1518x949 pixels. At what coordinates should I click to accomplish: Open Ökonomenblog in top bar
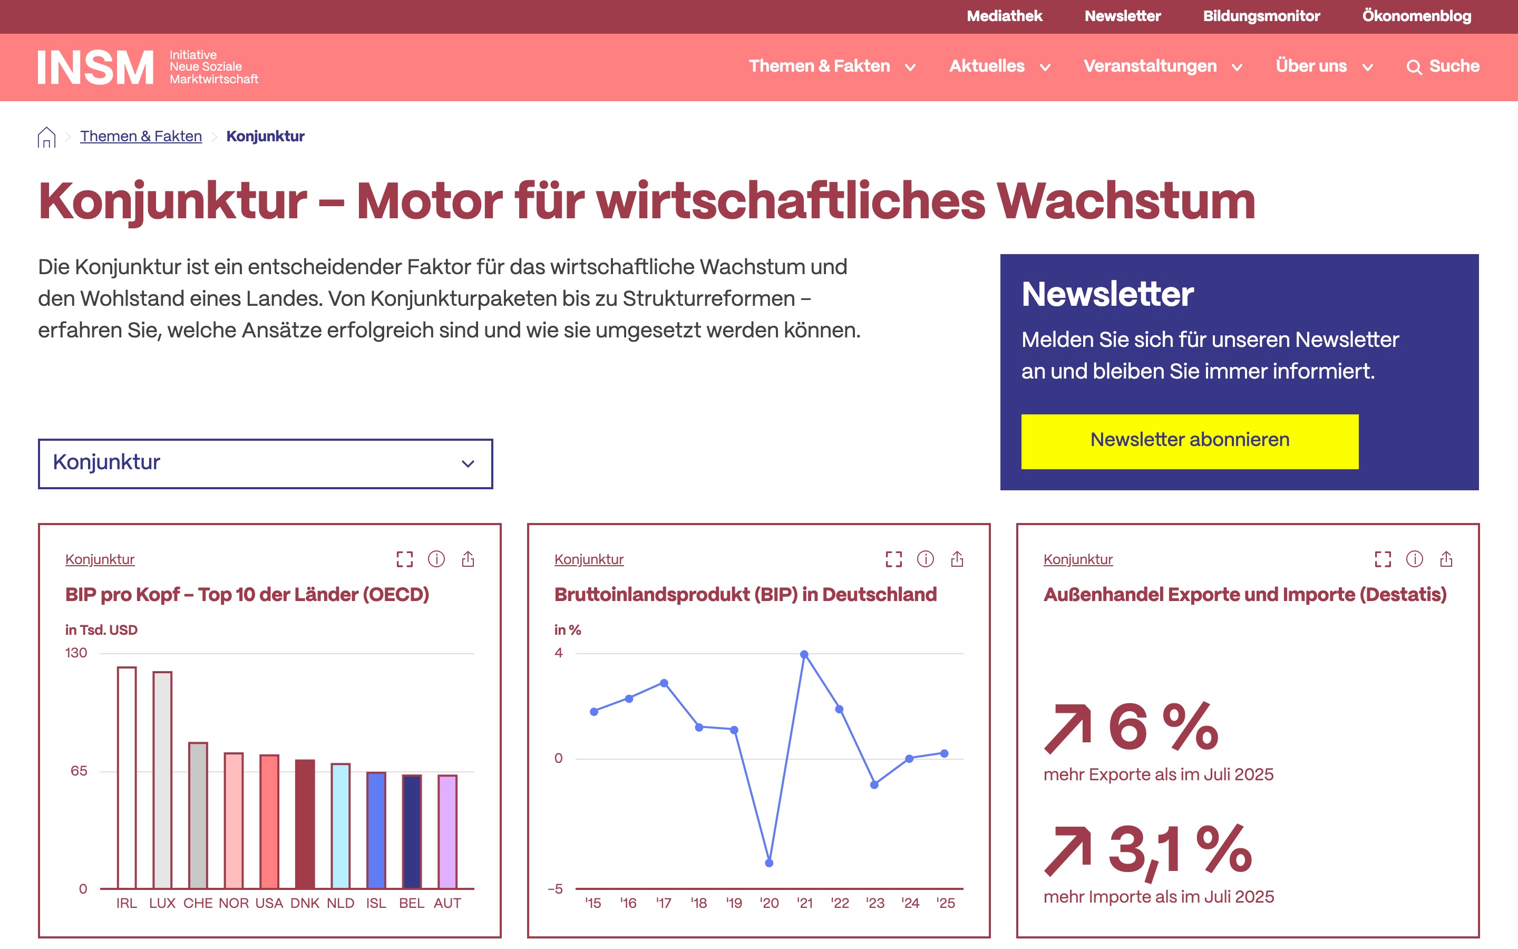(1416, 16)
